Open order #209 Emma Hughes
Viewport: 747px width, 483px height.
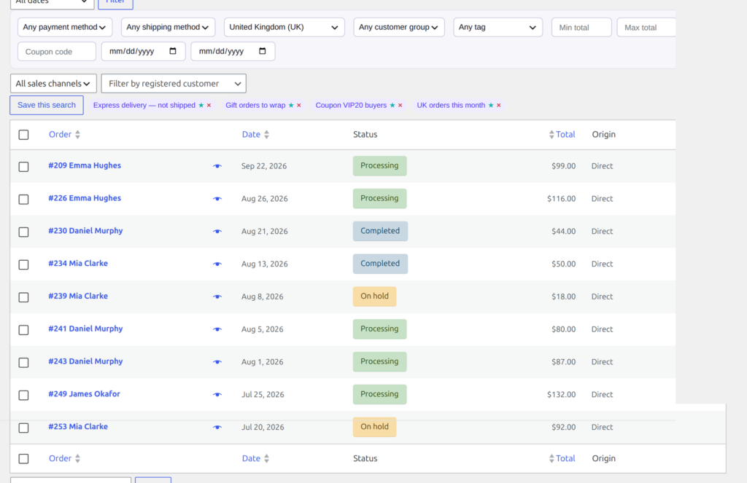point(85,165)
